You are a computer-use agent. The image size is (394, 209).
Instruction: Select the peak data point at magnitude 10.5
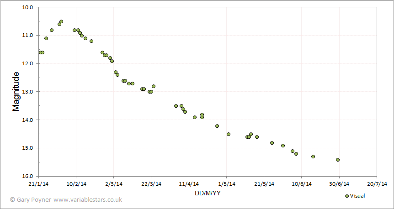[x=61, y=21]
